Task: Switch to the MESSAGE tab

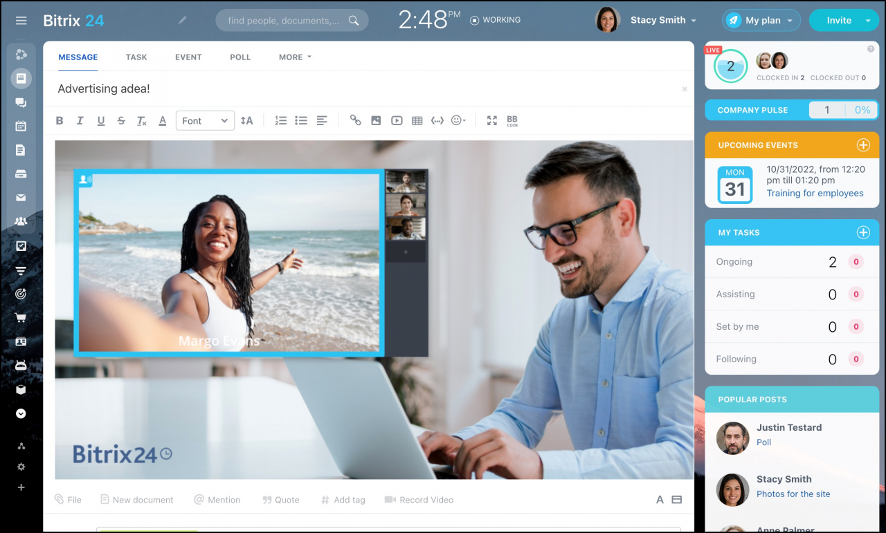Action: [78, 57]
